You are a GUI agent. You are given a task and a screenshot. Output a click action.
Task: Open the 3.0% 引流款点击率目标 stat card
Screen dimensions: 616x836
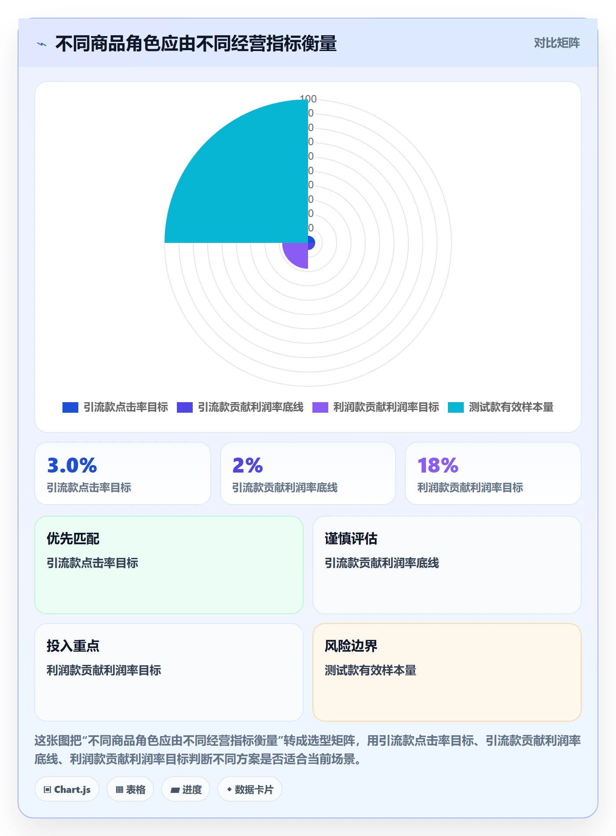123,473
